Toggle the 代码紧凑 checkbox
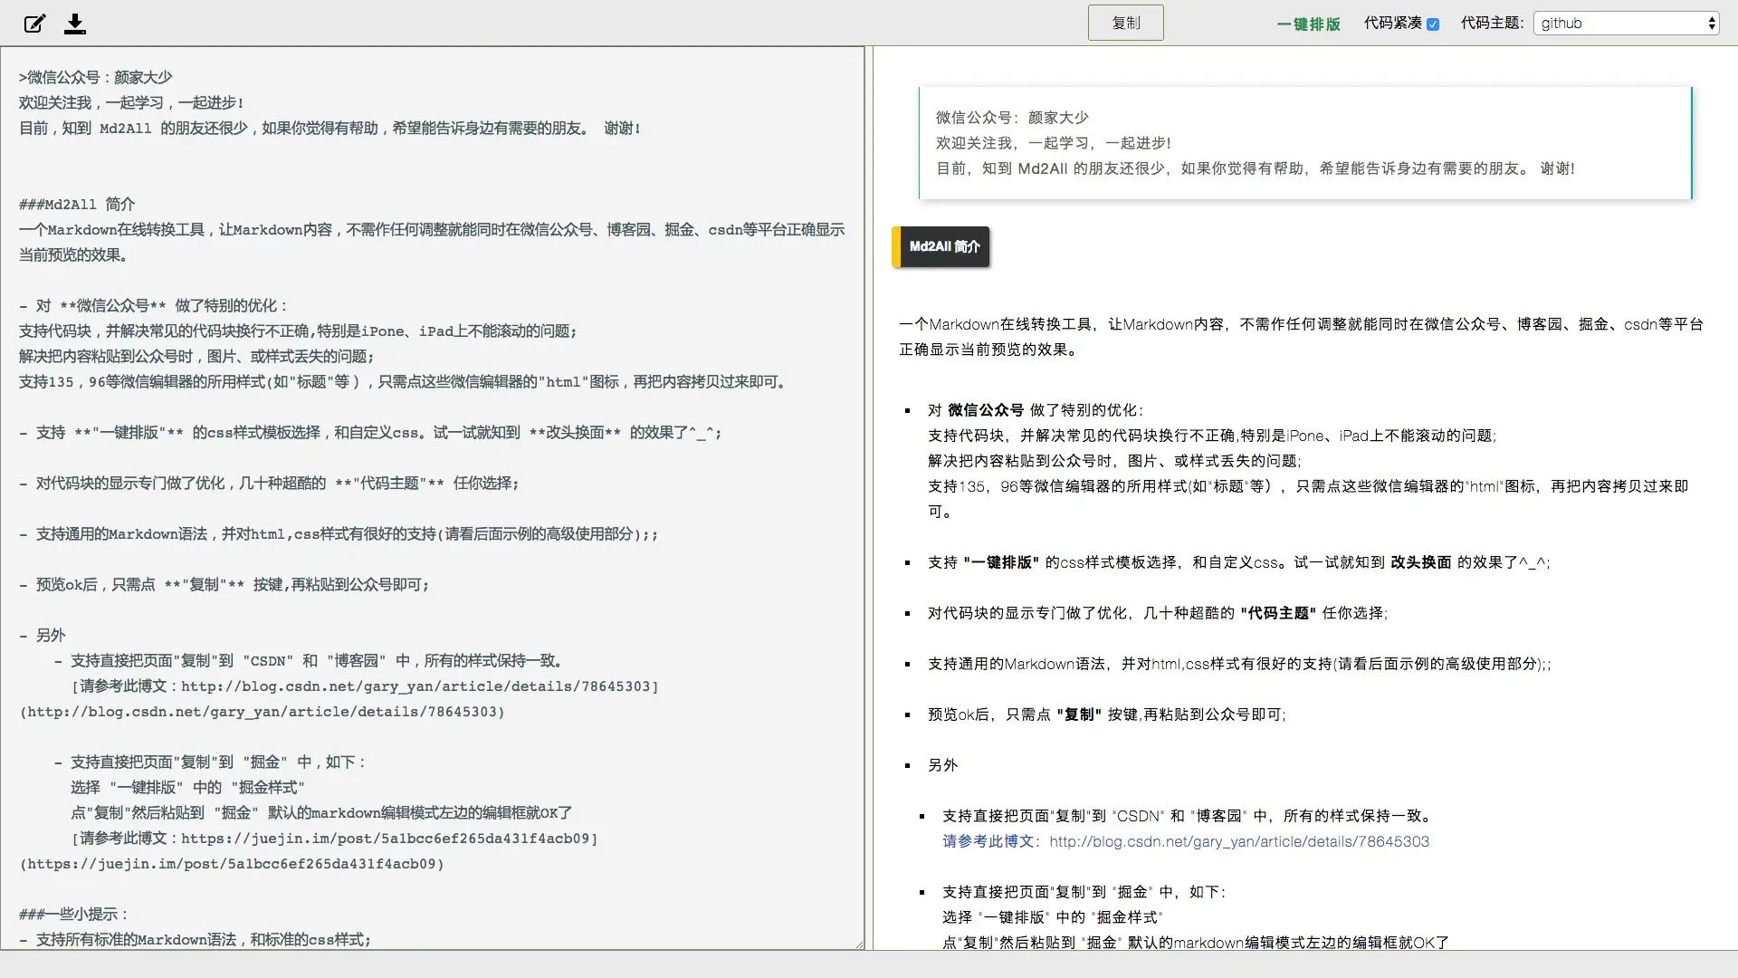The width and height of the screenshot is (1738, 978). (1433, 24)
